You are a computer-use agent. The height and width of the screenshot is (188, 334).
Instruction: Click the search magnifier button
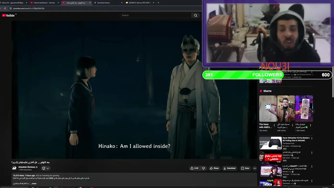pos(195,15)
